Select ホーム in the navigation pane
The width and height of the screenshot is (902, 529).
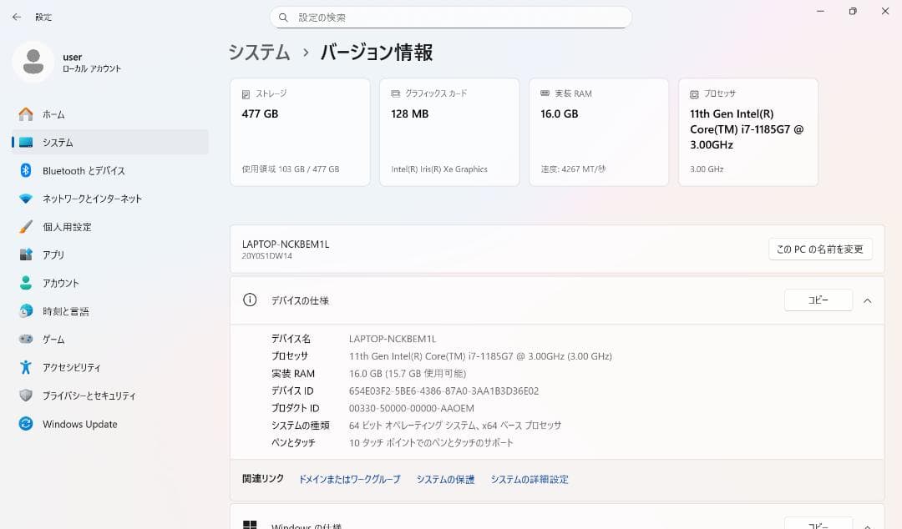point(24,114)
